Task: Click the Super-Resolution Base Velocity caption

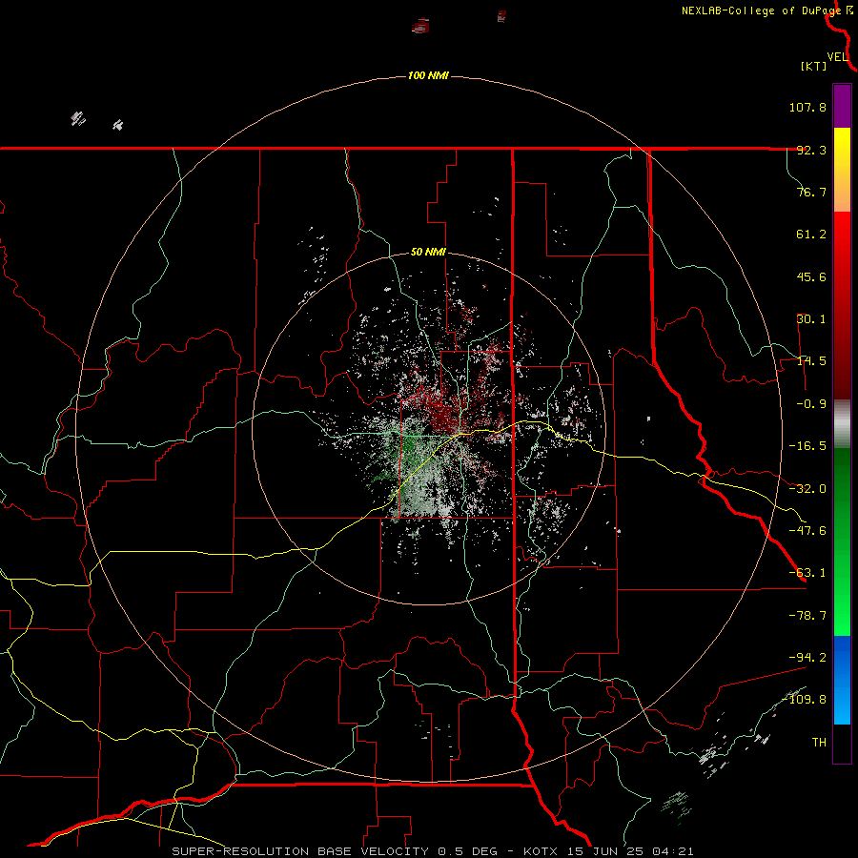Action: pos(433,851)
